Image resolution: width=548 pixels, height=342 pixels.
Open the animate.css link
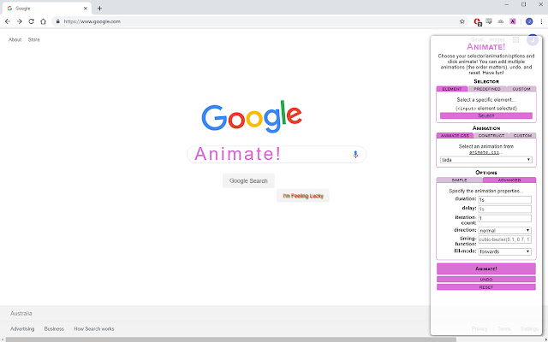[x=484, y=152]
